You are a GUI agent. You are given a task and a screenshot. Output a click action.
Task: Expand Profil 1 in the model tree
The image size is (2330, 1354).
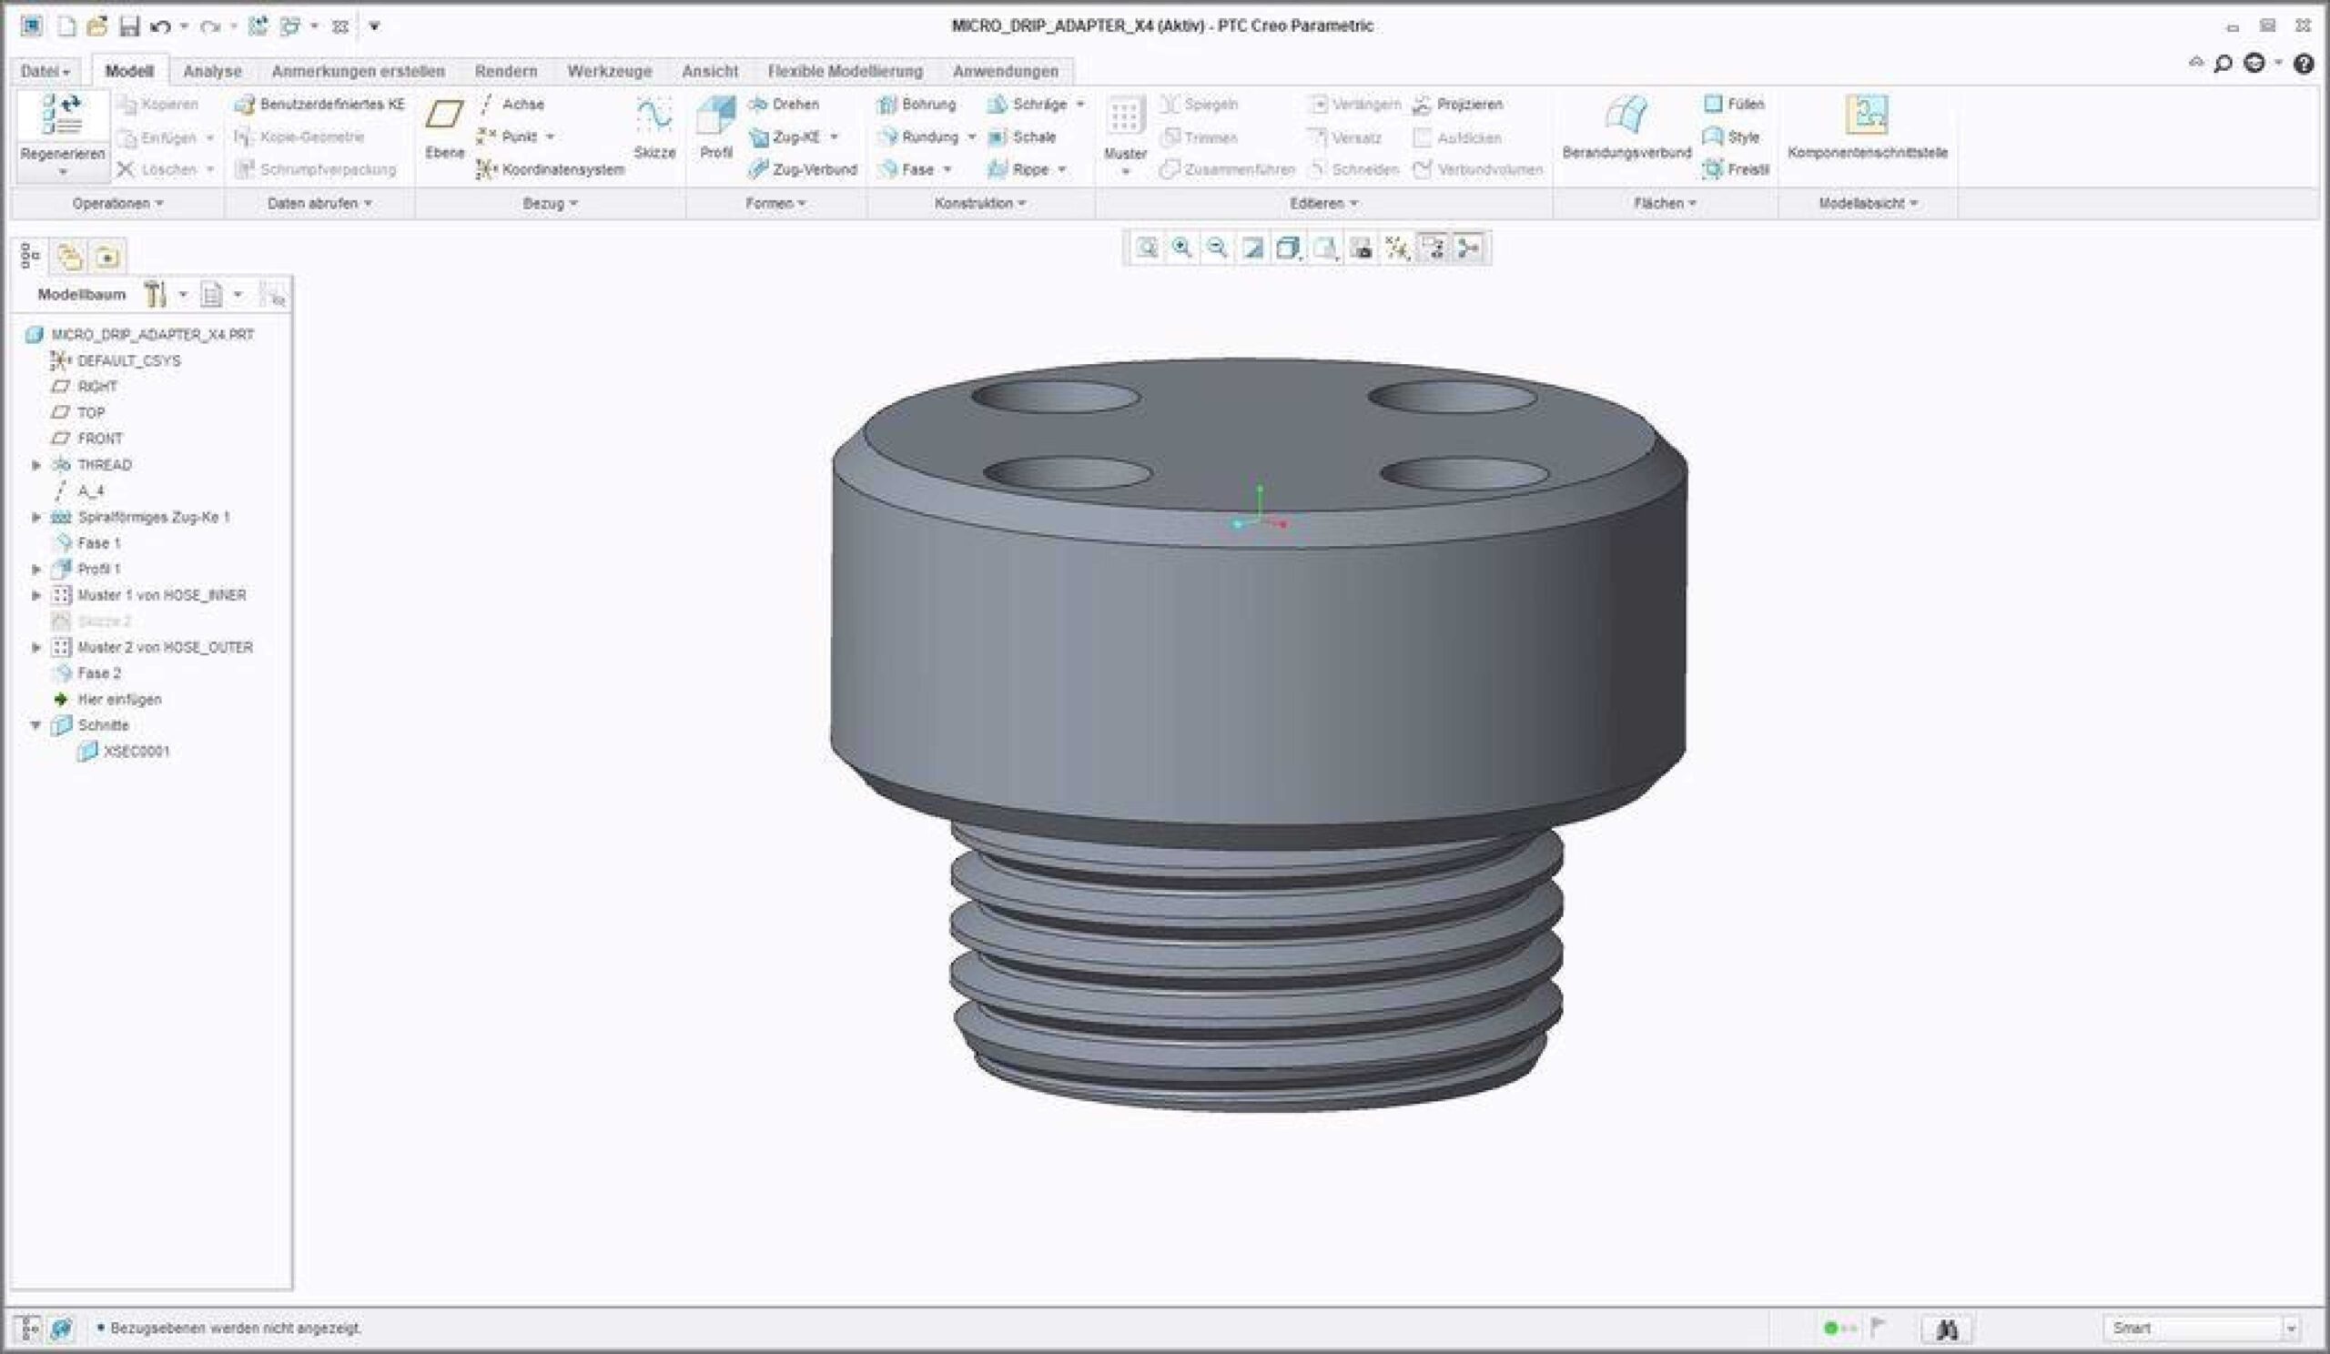[x=36, y=569]
